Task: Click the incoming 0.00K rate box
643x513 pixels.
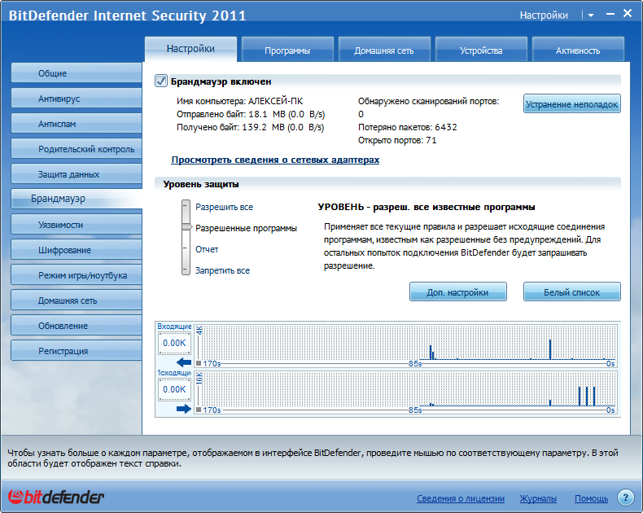Action: 174,343
